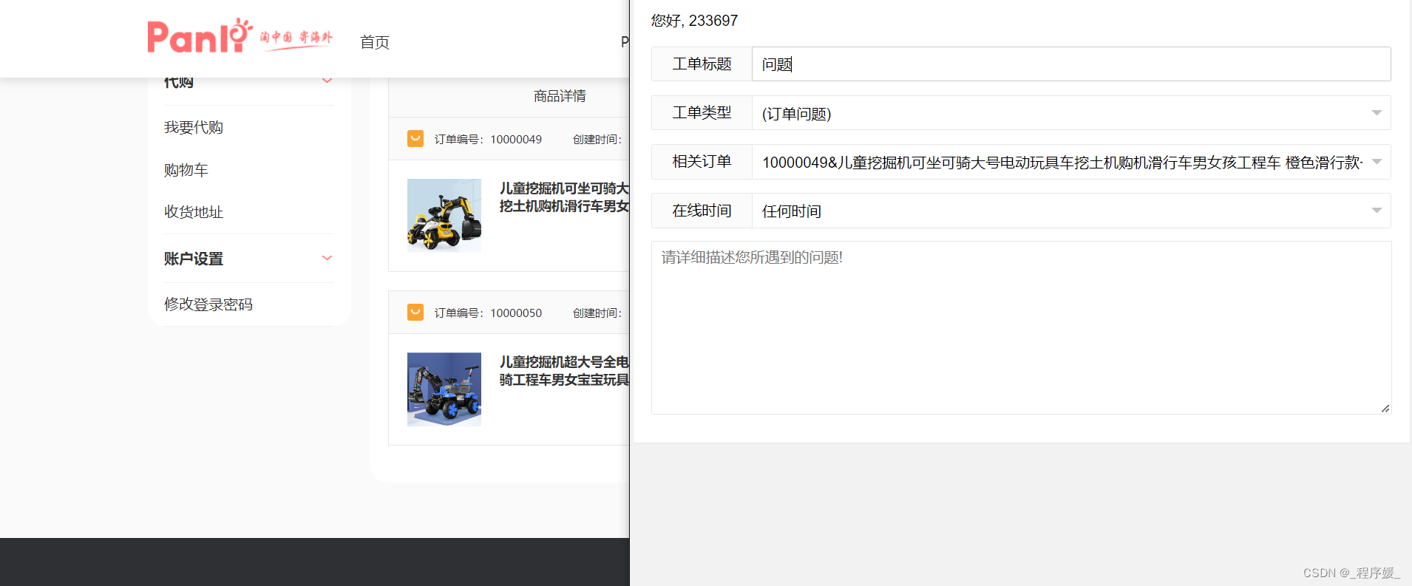Click the Panli logo
Viewport: 1412px width, 586px height.
pyautogui.click(x=240, y=35)
